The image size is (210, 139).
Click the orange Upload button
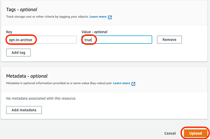click(195, 133)
